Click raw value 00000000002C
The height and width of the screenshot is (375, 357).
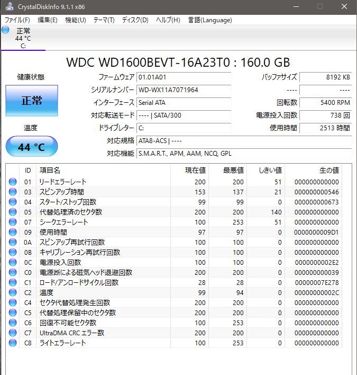pos(317,292)
